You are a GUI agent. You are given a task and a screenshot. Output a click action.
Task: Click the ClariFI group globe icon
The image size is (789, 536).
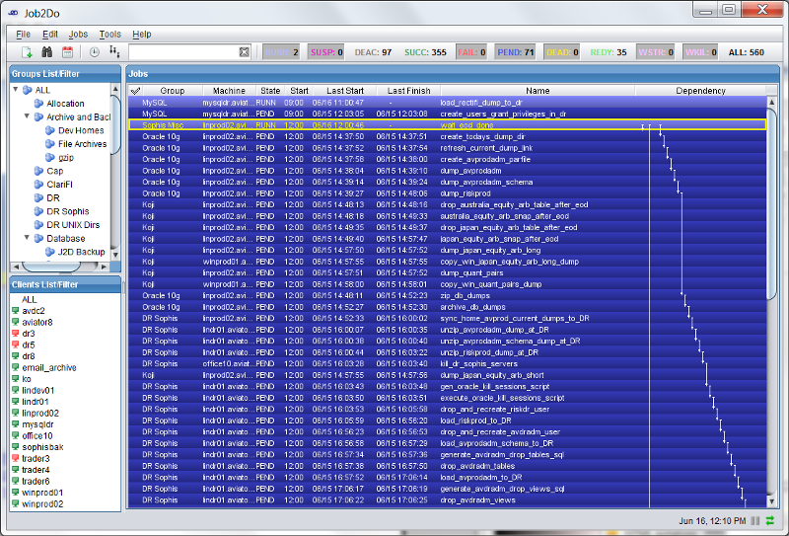38,185
